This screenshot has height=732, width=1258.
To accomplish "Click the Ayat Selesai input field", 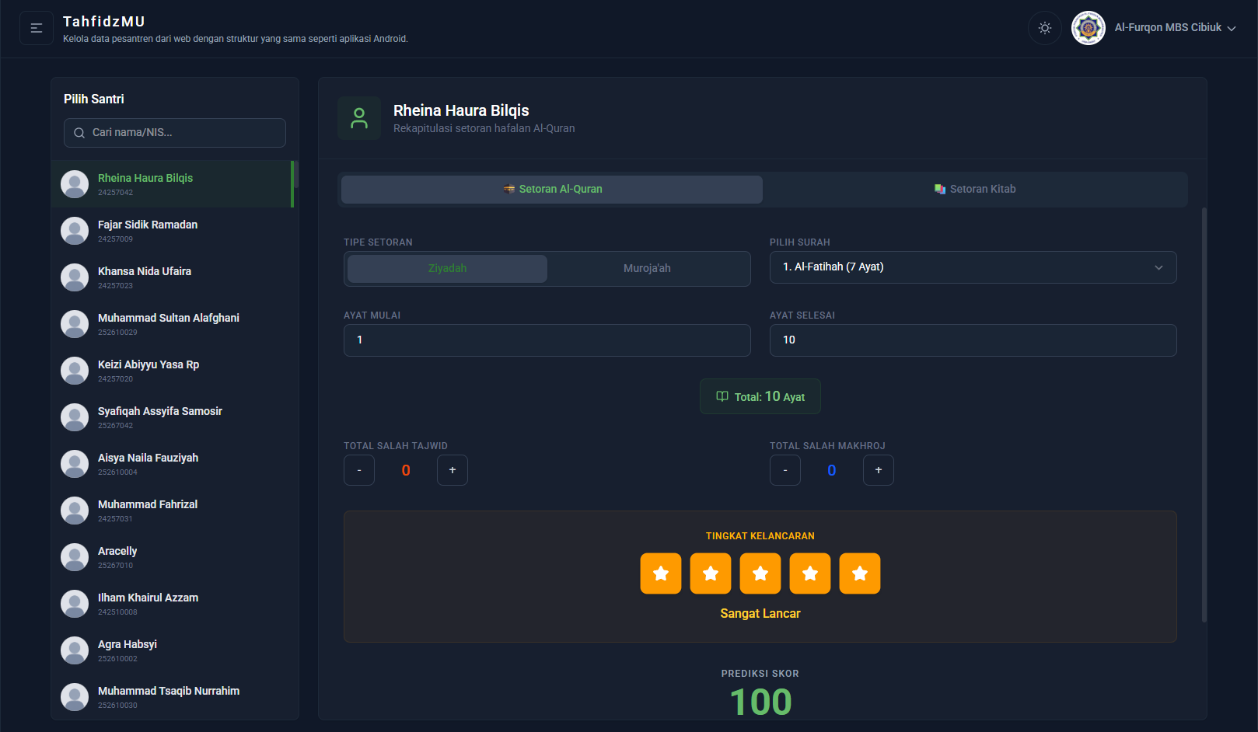I will coord(973,340).
